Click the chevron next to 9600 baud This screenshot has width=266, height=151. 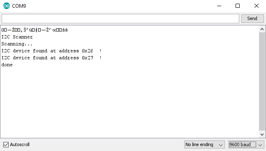pos(260,145)
